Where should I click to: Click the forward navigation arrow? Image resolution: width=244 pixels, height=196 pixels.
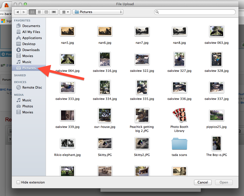(24, 12)
